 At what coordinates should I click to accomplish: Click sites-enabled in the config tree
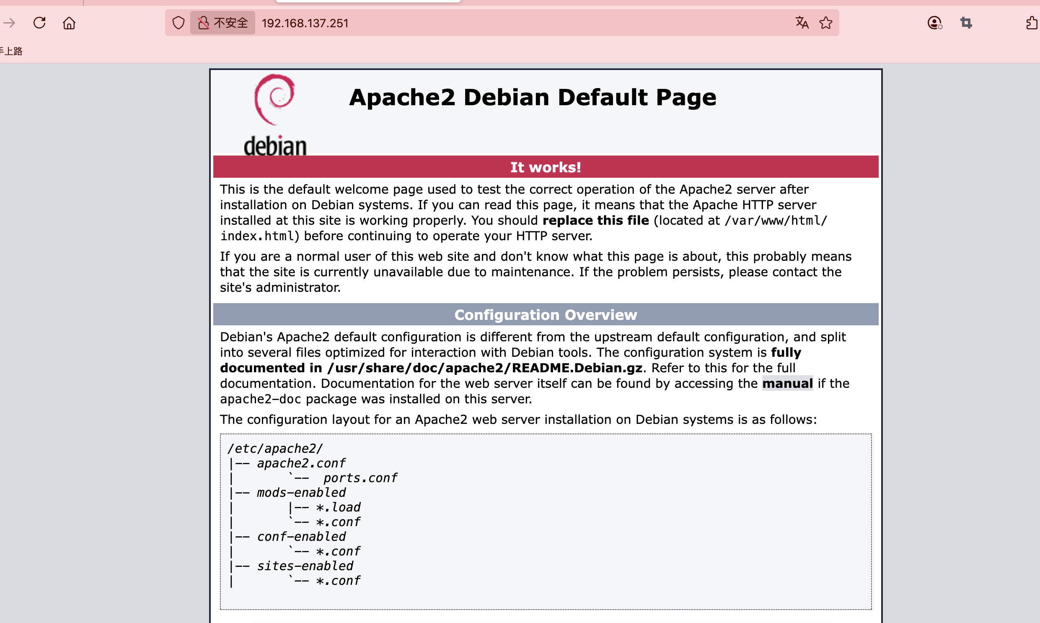(x=305, y=566)
